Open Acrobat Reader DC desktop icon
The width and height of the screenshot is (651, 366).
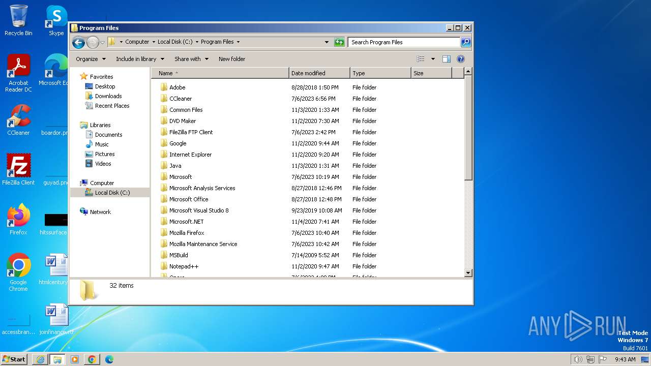18,73
